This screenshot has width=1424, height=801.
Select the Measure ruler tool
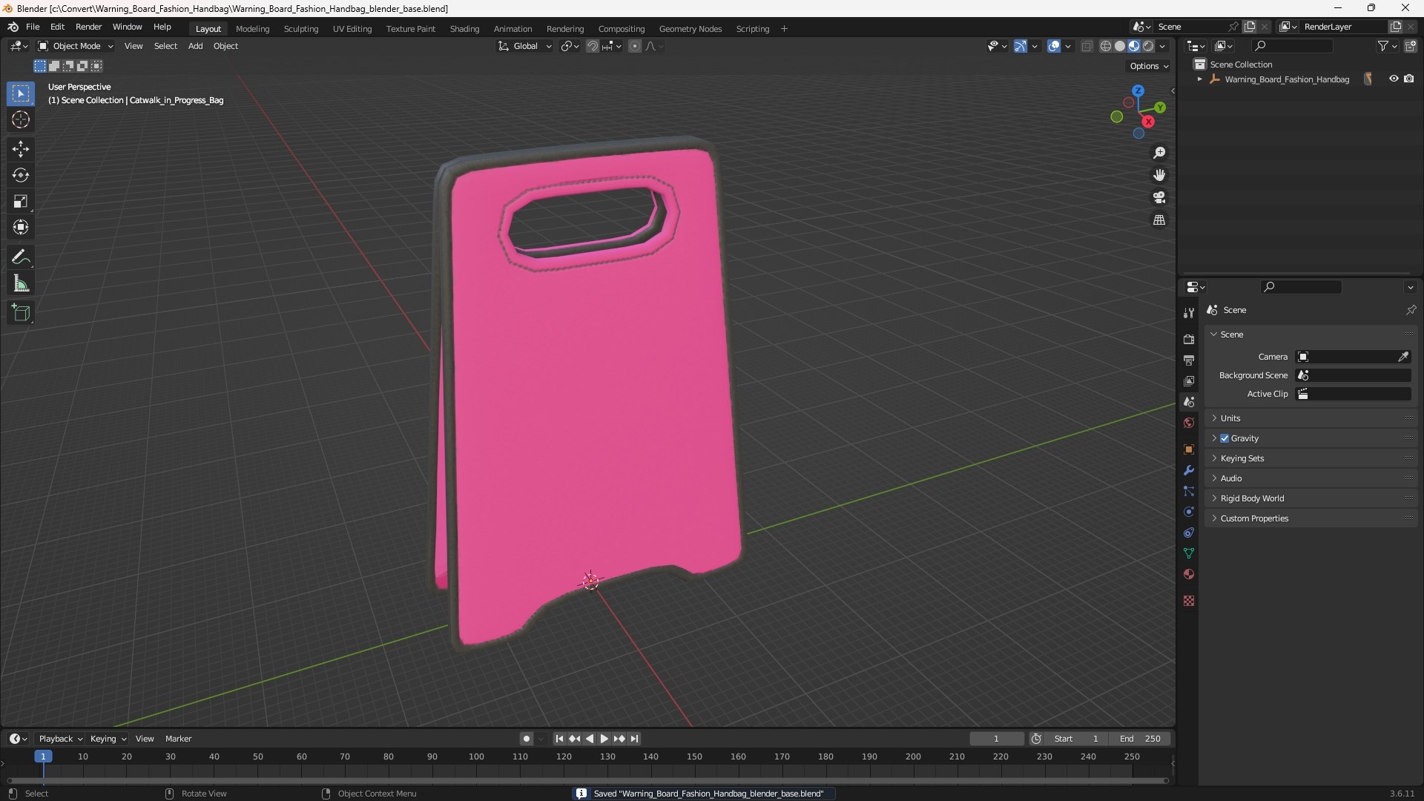[x=20, y=283]
